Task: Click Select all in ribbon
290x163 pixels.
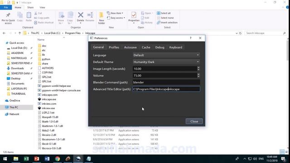Action: 164,13
